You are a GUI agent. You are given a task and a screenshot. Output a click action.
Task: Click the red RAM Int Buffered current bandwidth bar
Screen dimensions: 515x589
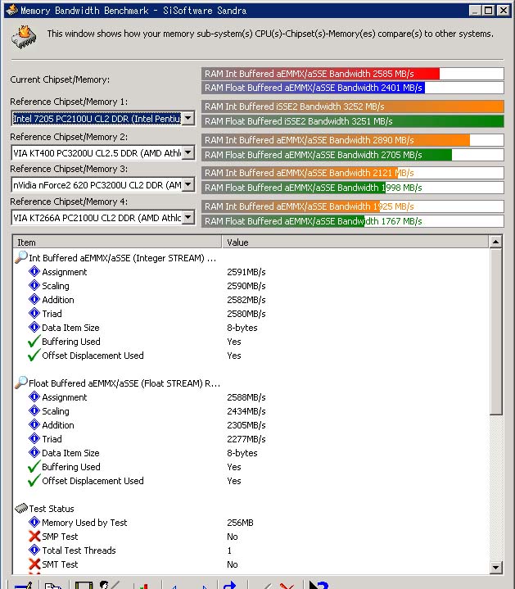pos(321,74)
